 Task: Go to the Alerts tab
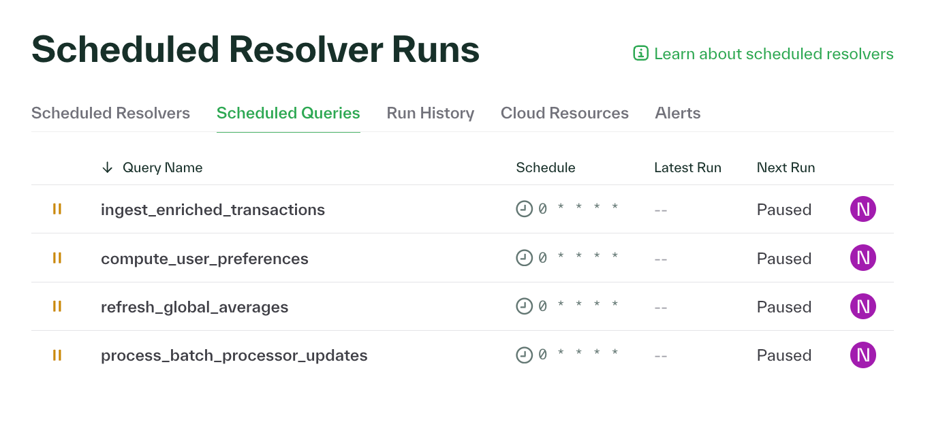pos(678,113)
